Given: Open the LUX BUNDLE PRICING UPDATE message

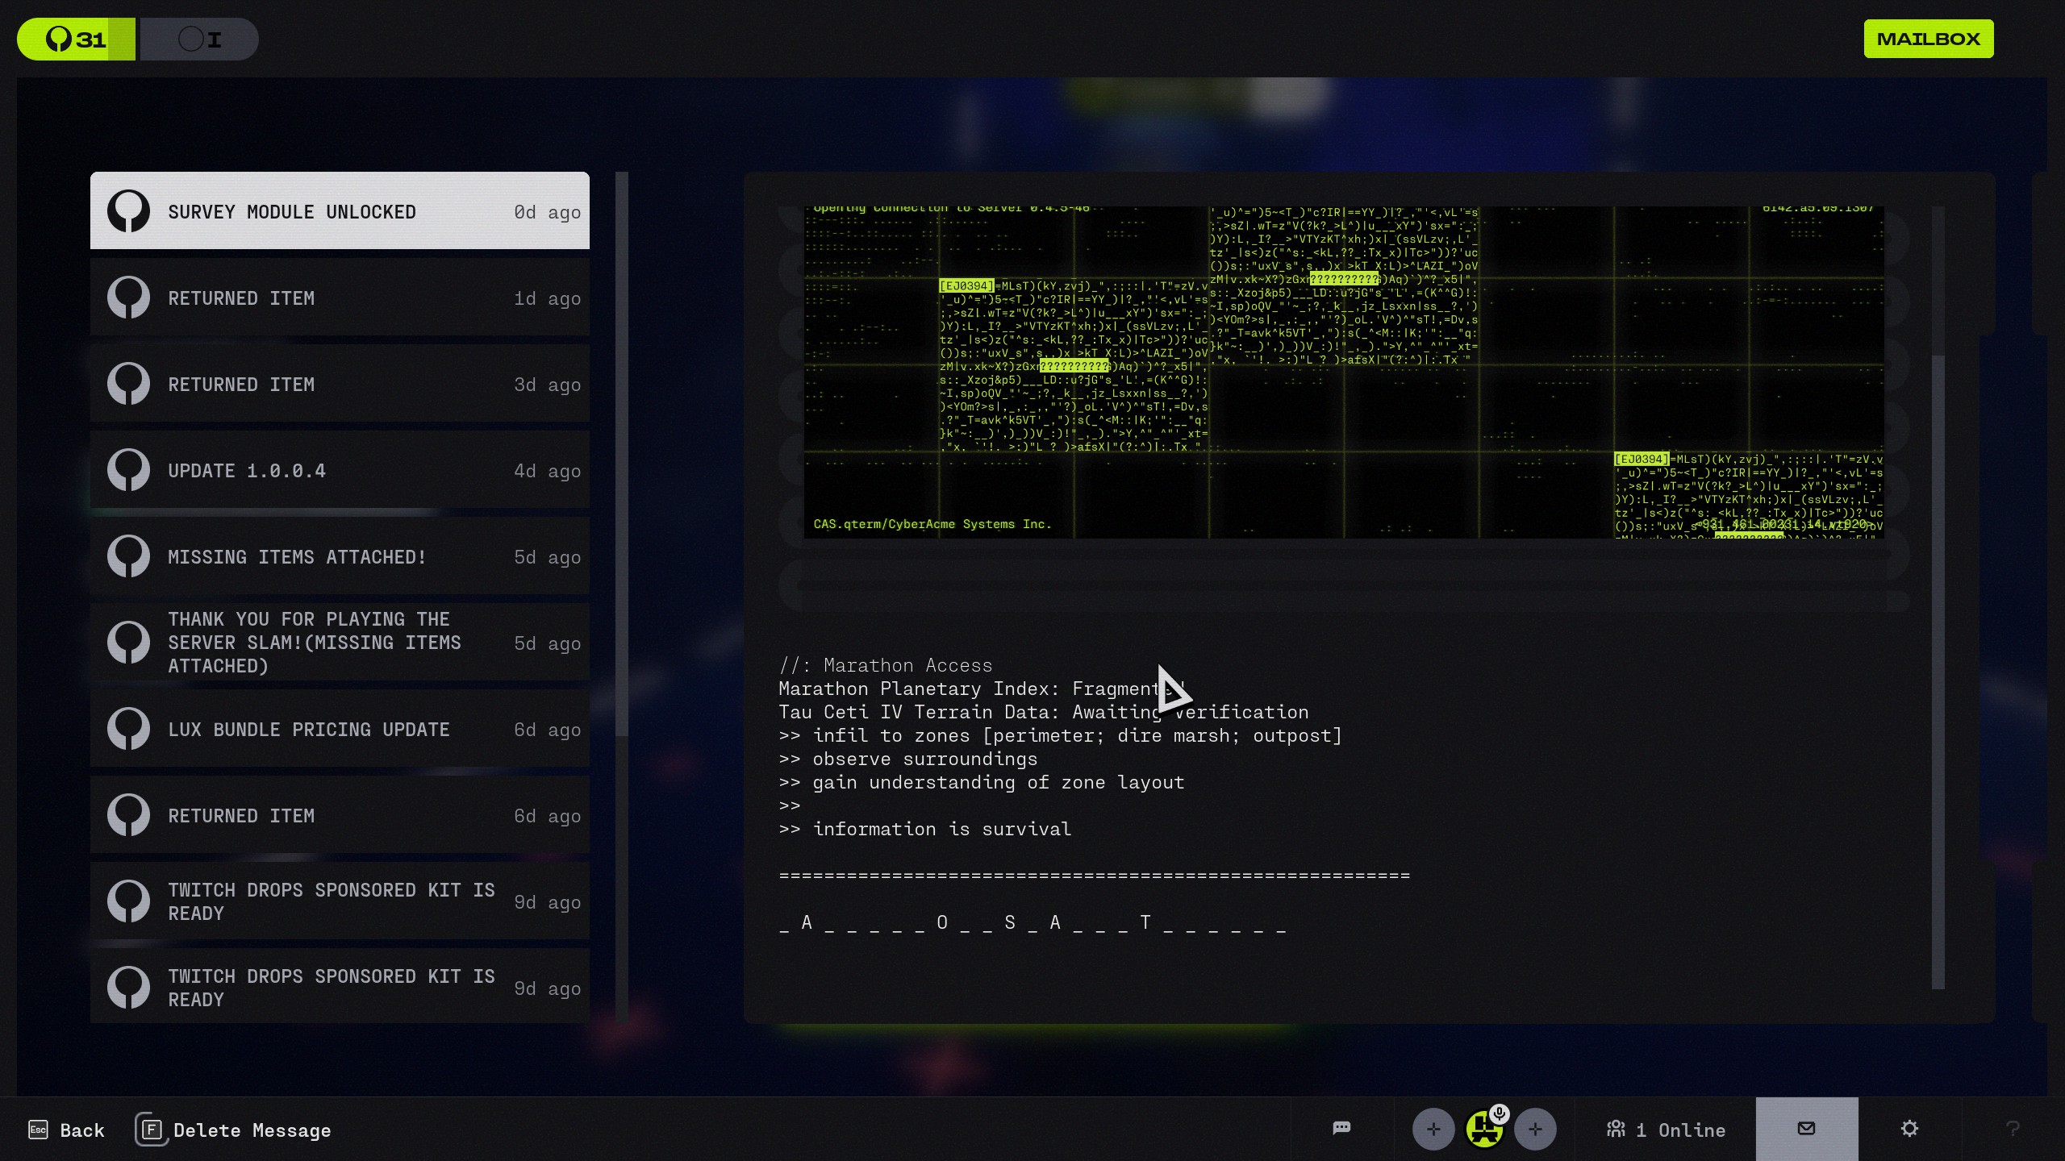Looking at the screenshot, I should pyautogui.click(x=340, y=729).
